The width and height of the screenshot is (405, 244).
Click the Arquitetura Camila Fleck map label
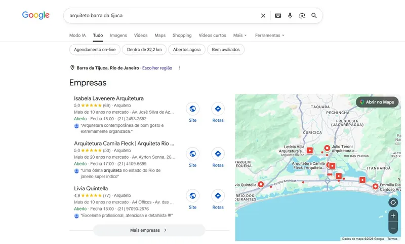coord(308,165)
